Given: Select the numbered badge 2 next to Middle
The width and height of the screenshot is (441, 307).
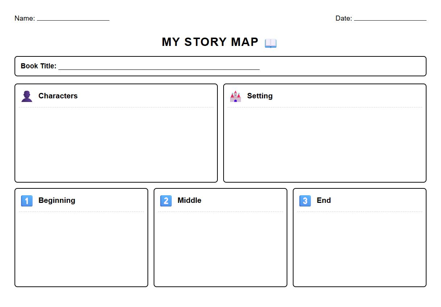Looking at the screenshot, I should (x=166, y=201).
